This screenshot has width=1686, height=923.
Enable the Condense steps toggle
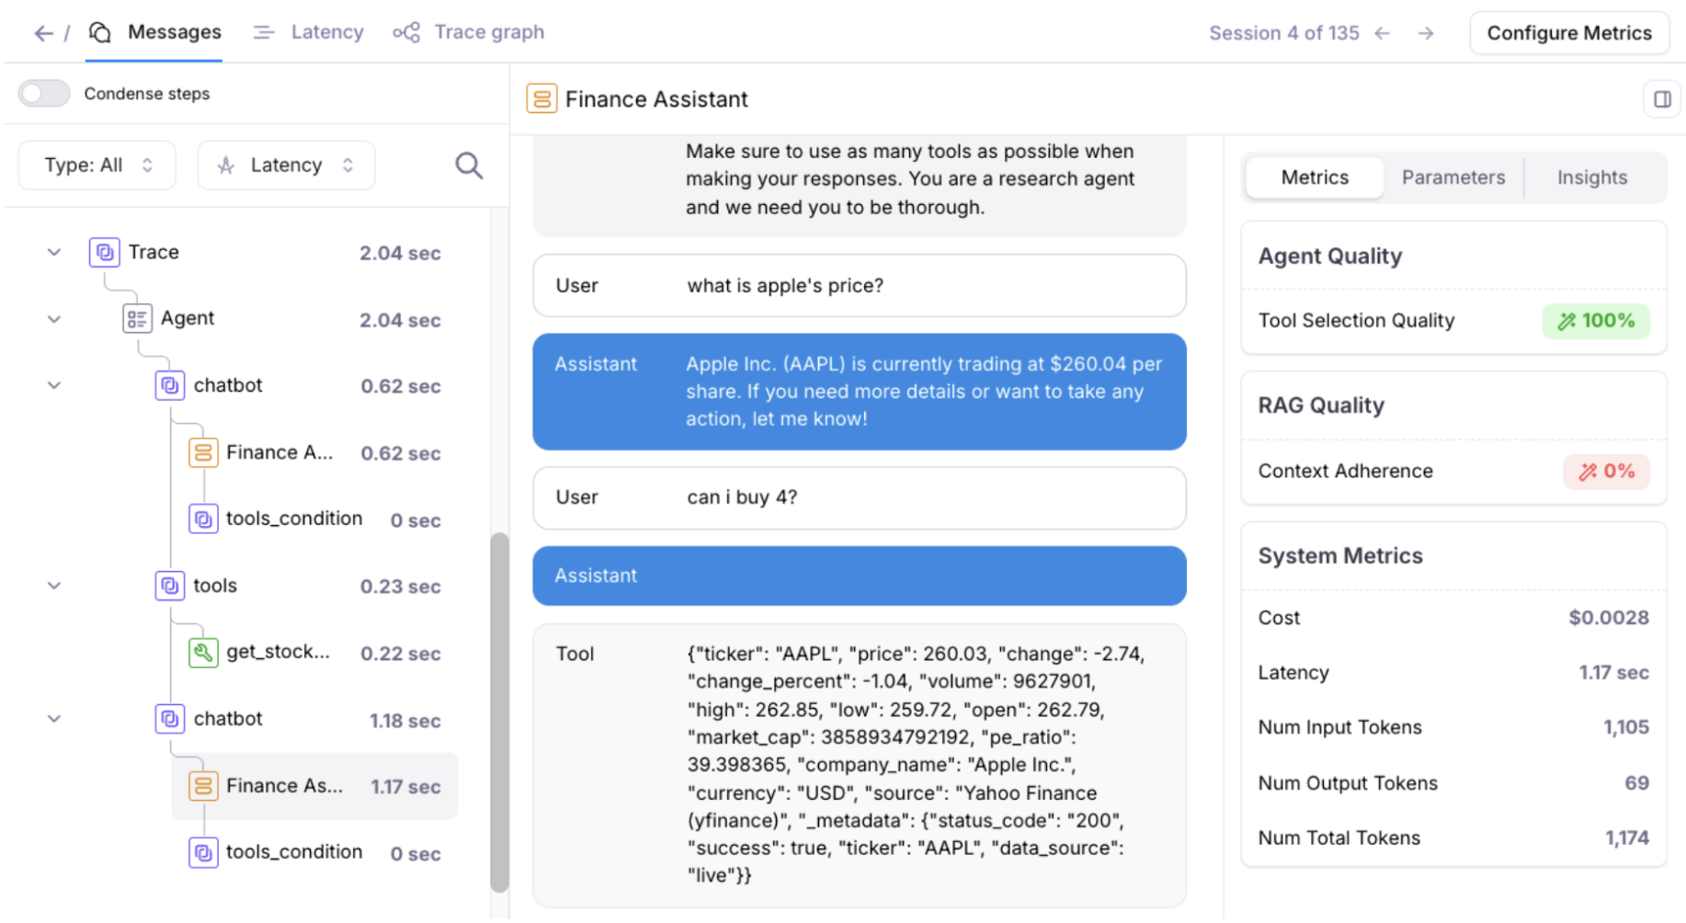click(44, 93)
